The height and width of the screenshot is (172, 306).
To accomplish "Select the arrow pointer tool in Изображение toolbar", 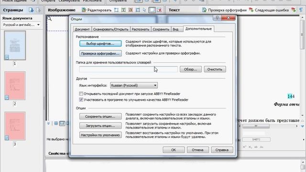I will tap(144, 10).
